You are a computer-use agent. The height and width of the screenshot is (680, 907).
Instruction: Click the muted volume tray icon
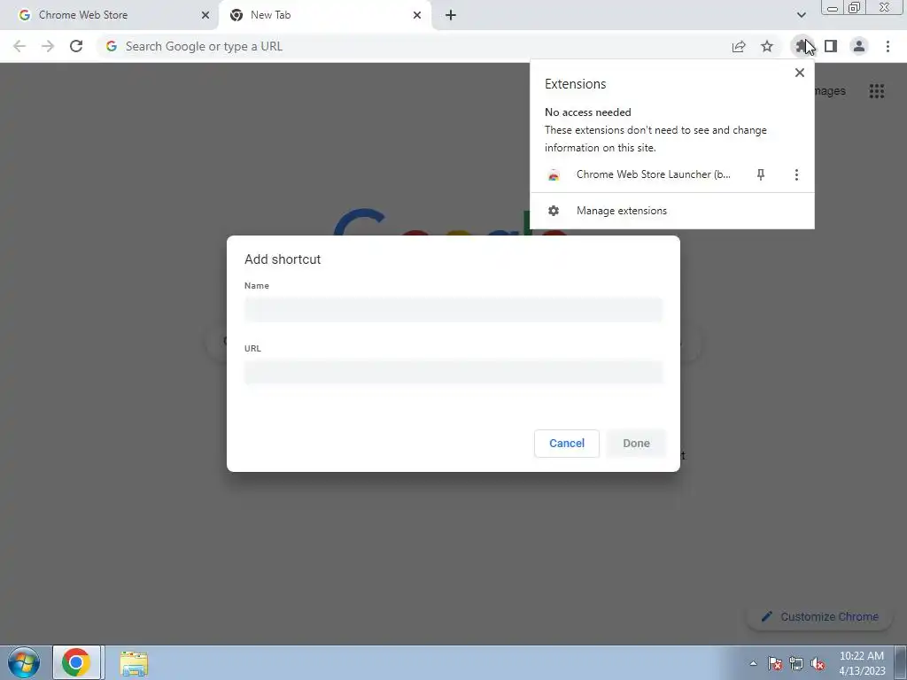click(x=818, y=664)
